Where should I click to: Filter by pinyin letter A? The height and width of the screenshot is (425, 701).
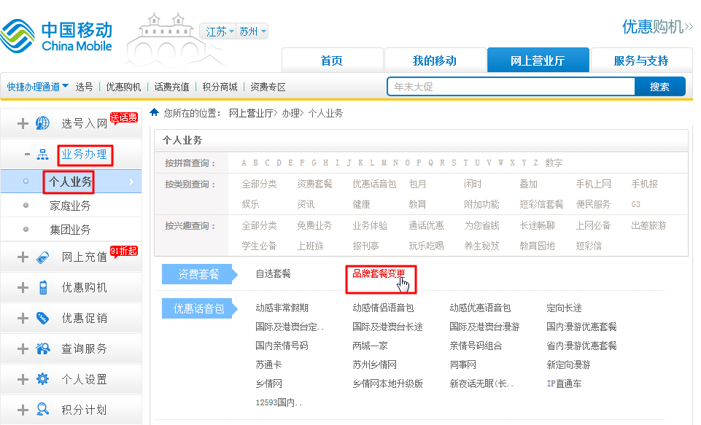[244, 163]
